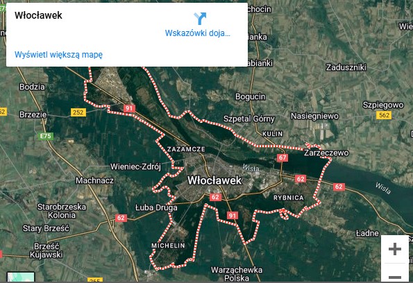This screenshot has width=413, height=283.
Task: Click the E75 green route shield
Action: coord(46,136)
